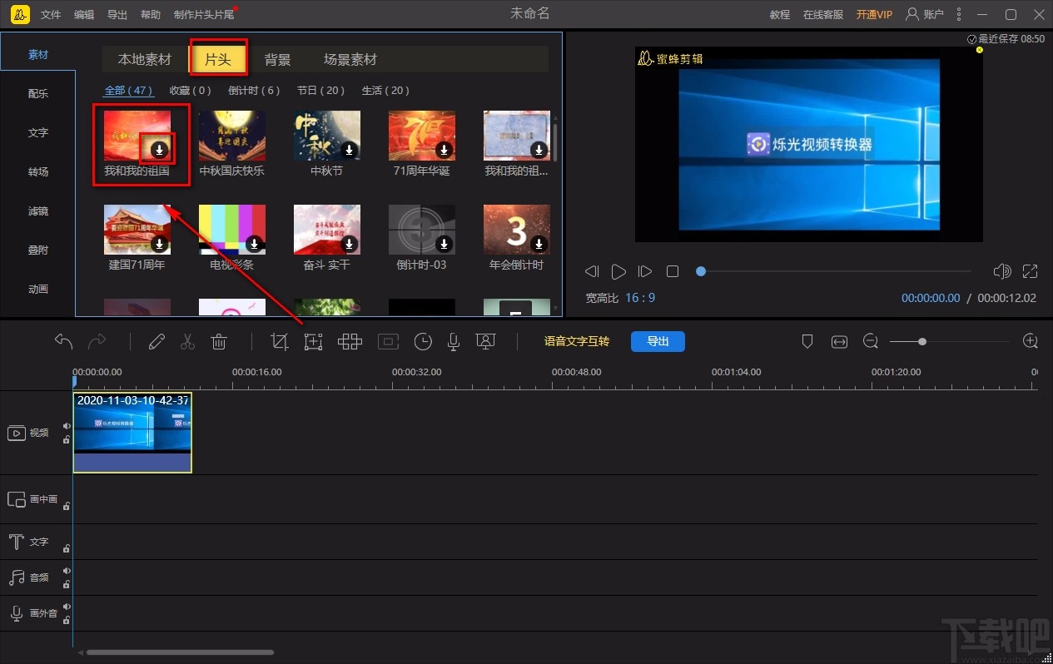Switch to the 背景 tab
Screen dimensions: 1053x664
click(x=277, y=59)
